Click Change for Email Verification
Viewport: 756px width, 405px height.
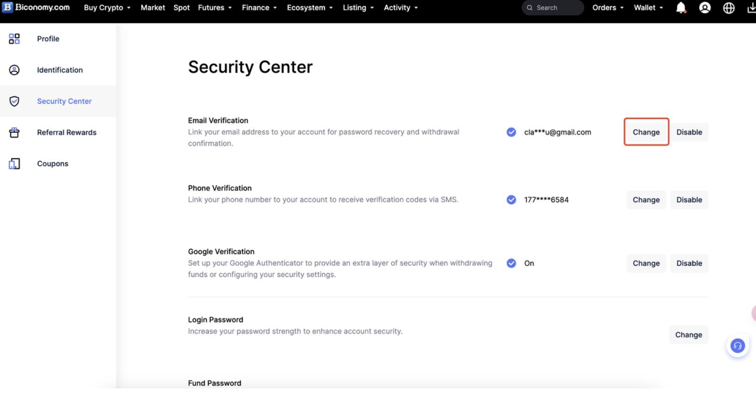coord(646,132)
